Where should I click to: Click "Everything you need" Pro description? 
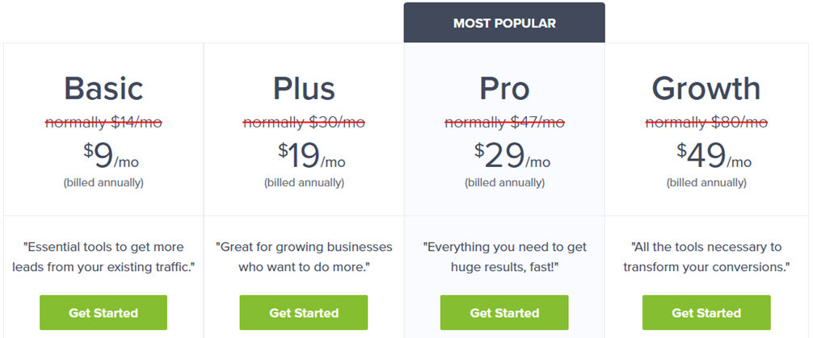click(504, 257)
